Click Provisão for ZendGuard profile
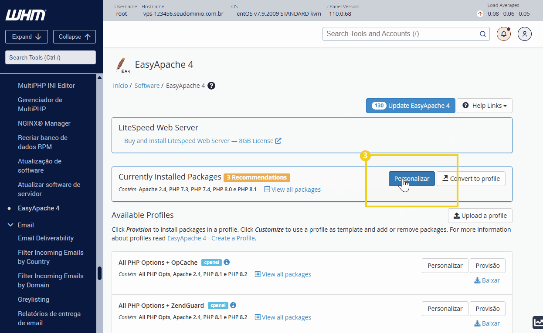543x333 pixels. [x=488, y=309]
